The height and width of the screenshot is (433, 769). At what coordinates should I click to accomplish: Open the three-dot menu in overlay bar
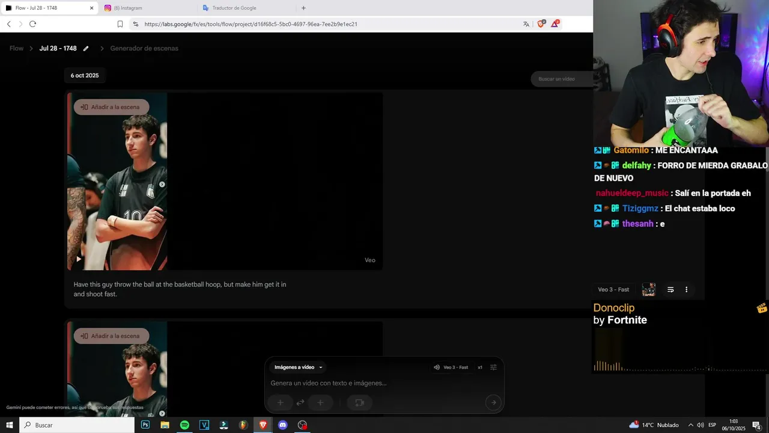pos(686,290)
